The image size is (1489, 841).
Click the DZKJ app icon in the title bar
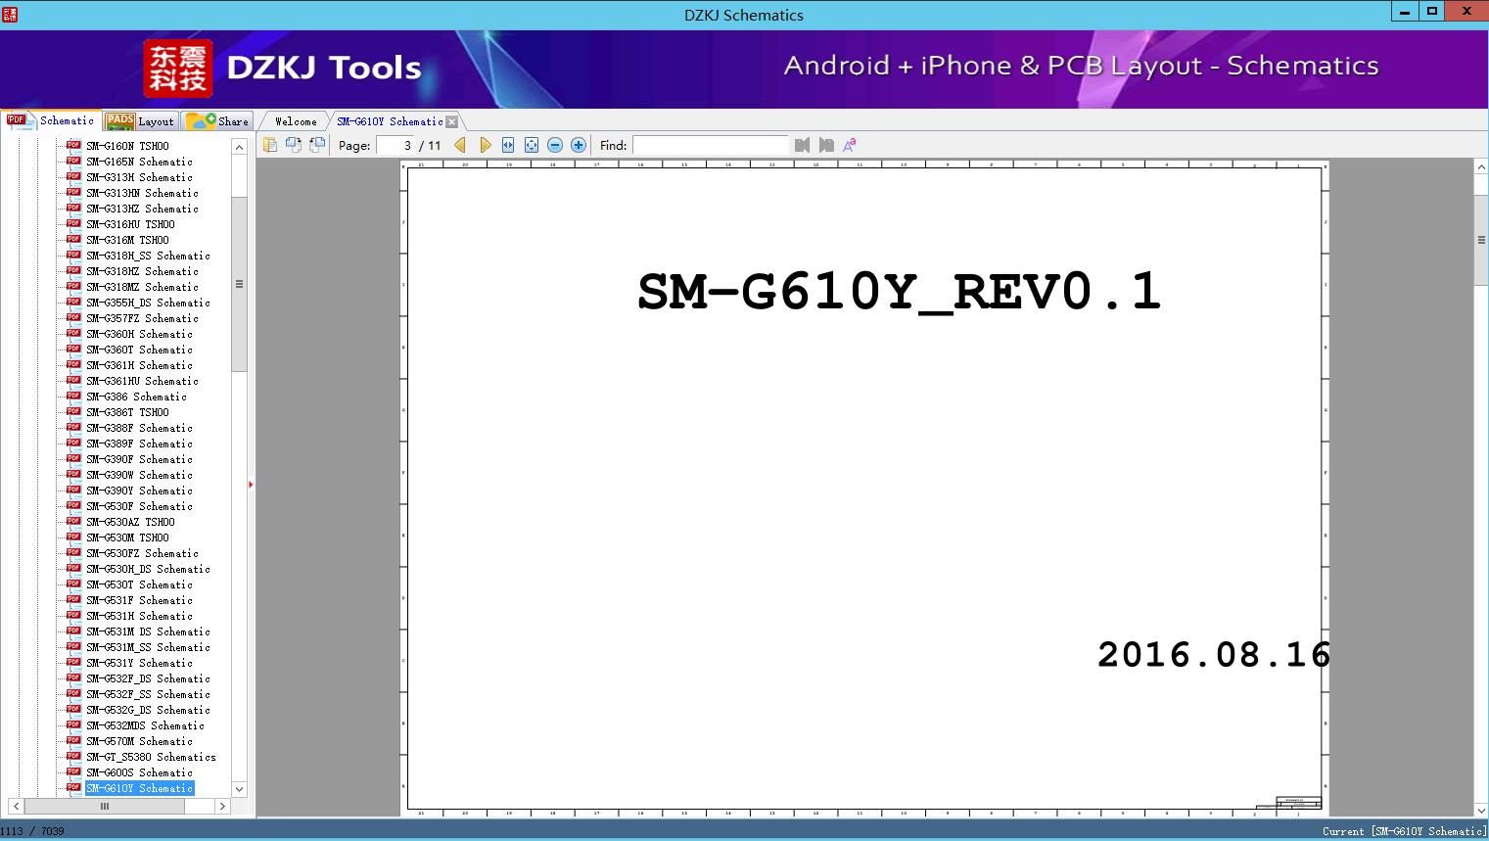[10, 14]
